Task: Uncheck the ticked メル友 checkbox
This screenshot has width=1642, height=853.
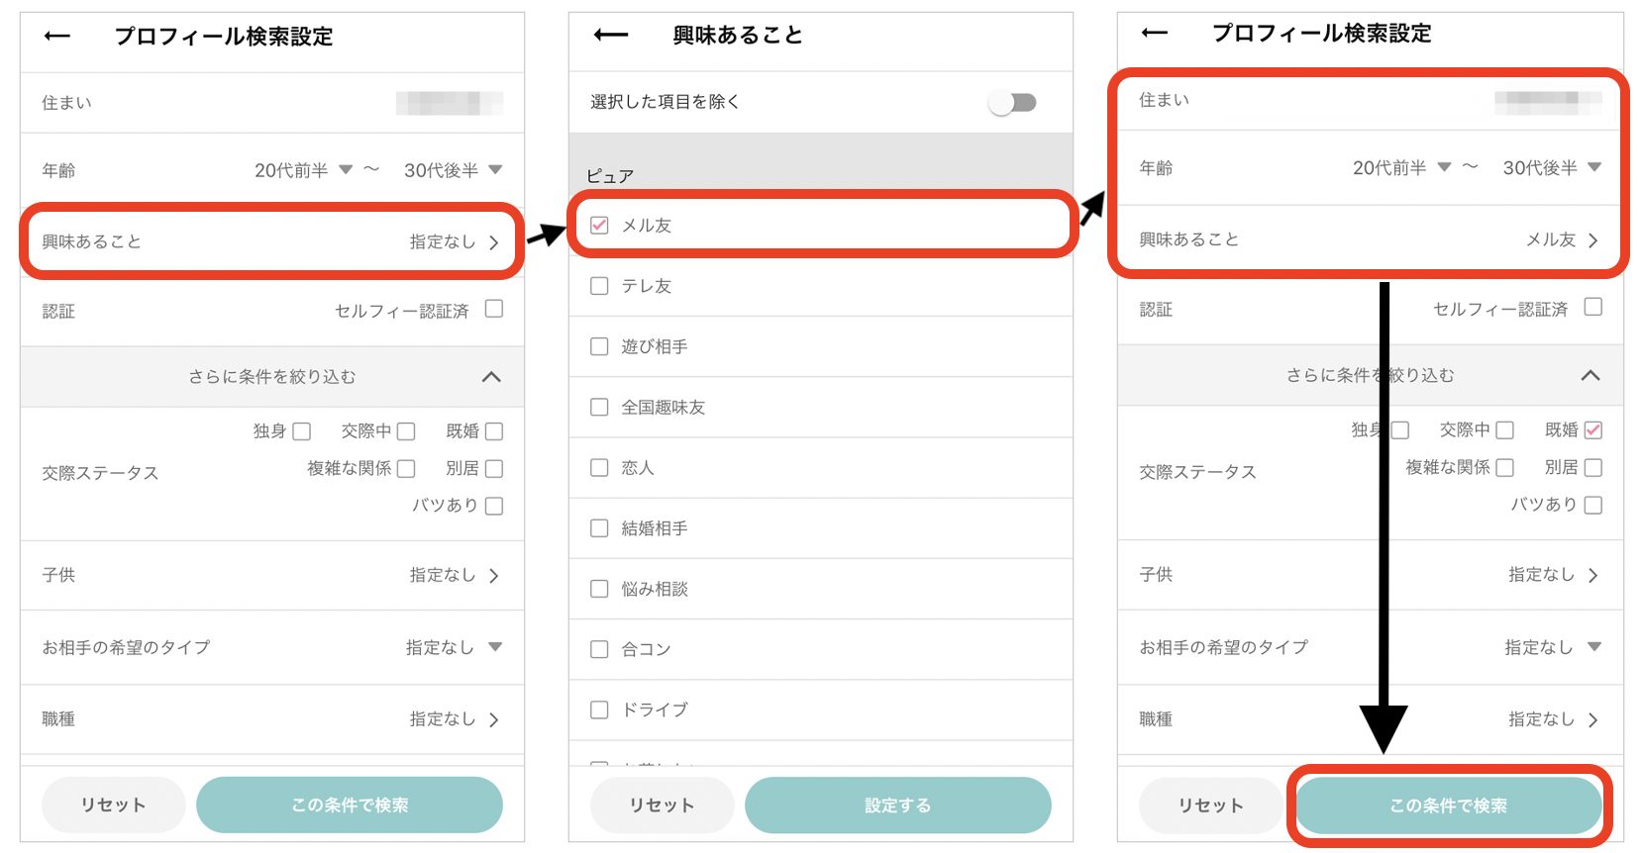Action: coord(599,226)
